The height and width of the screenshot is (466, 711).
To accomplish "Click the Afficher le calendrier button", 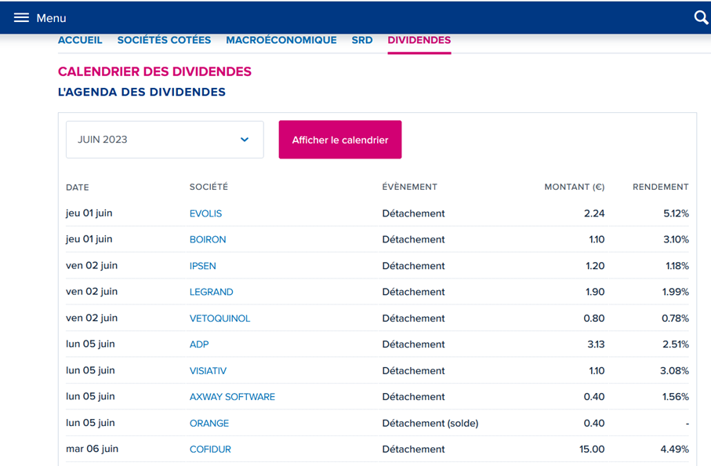I will coord(340,140).
